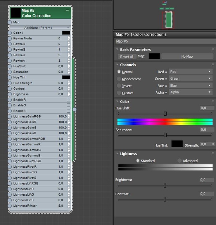
Task: Open the Alpha channel dropdown
Action: 191,92
